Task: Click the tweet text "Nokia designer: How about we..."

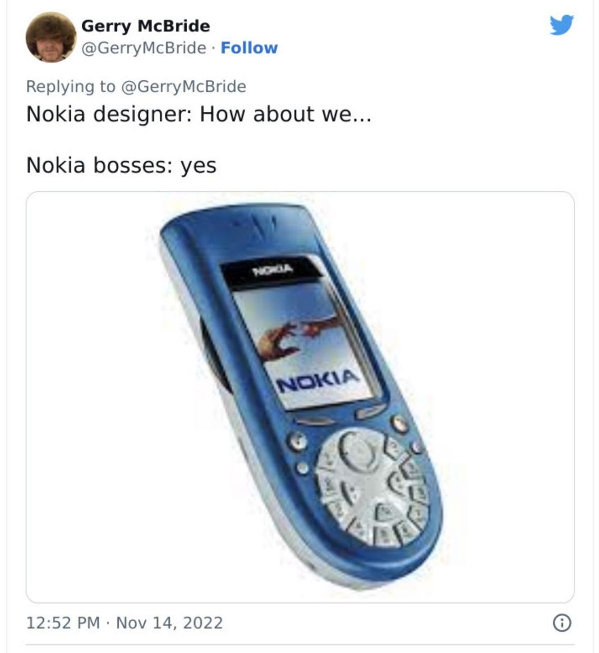Action: tap(199, 114)
